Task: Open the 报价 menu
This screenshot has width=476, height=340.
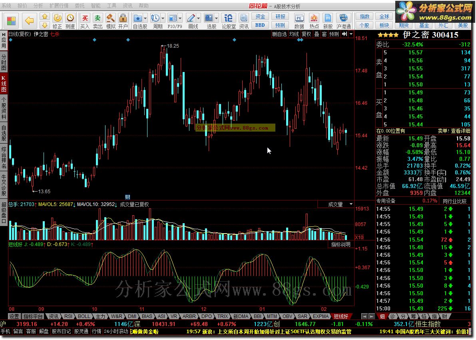Action: point(22,6)
